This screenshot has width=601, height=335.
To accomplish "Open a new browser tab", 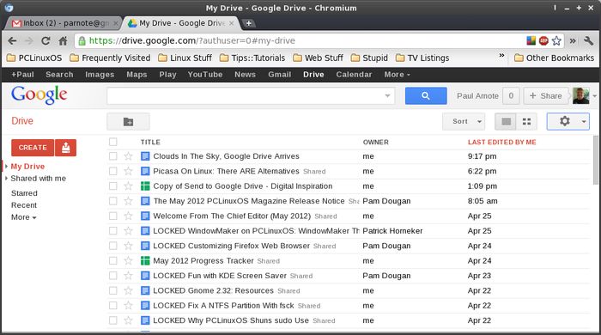I will pos(248,23).
